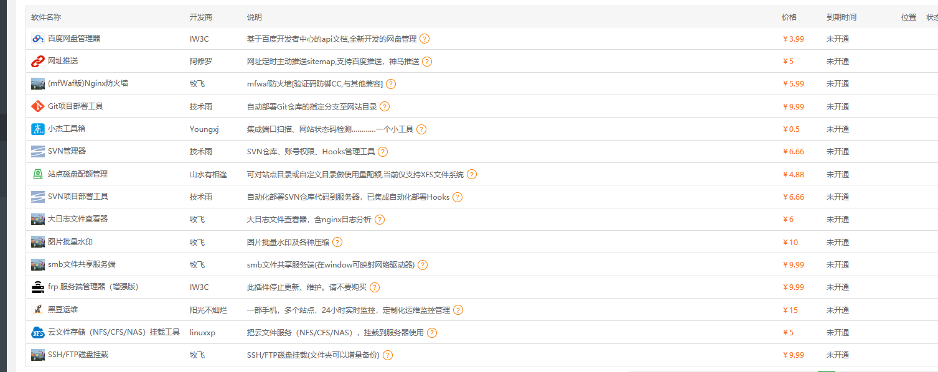This screenshot has height=372, width=938.
Task: Click the 网址推送 red link icon
Action: pos(37,61)
